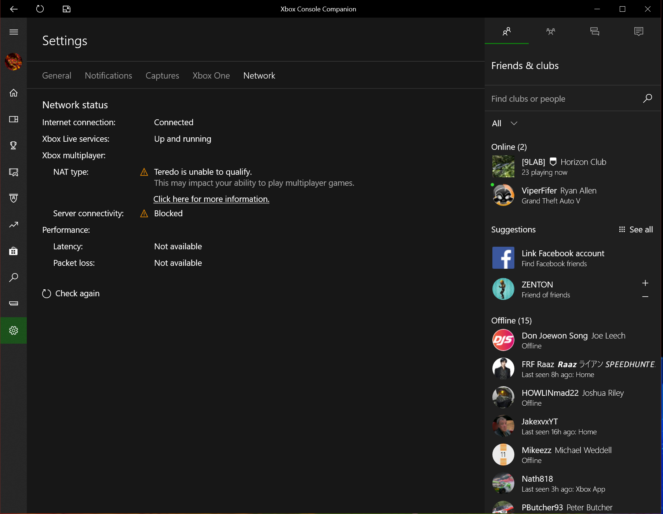Open Search icon in the sidebar
663x514 pixels.
[x=14, y=278]
